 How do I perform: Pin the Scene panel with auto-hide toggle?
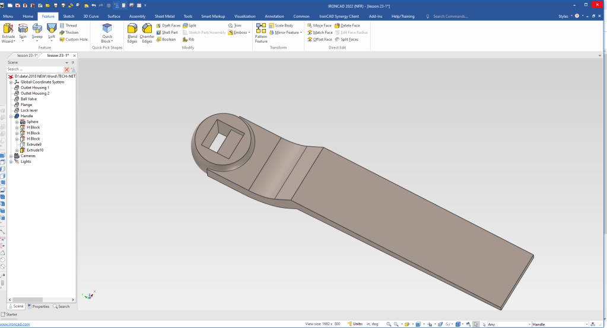click(72, 62)
